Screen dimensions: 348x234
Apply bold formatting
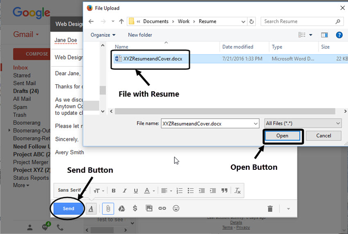tap(114, 191)
